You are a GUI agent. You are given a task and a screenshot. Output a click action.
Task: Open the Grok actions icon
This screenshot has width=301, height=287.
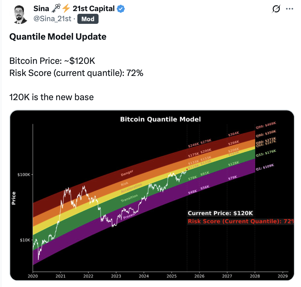[276, 9]
